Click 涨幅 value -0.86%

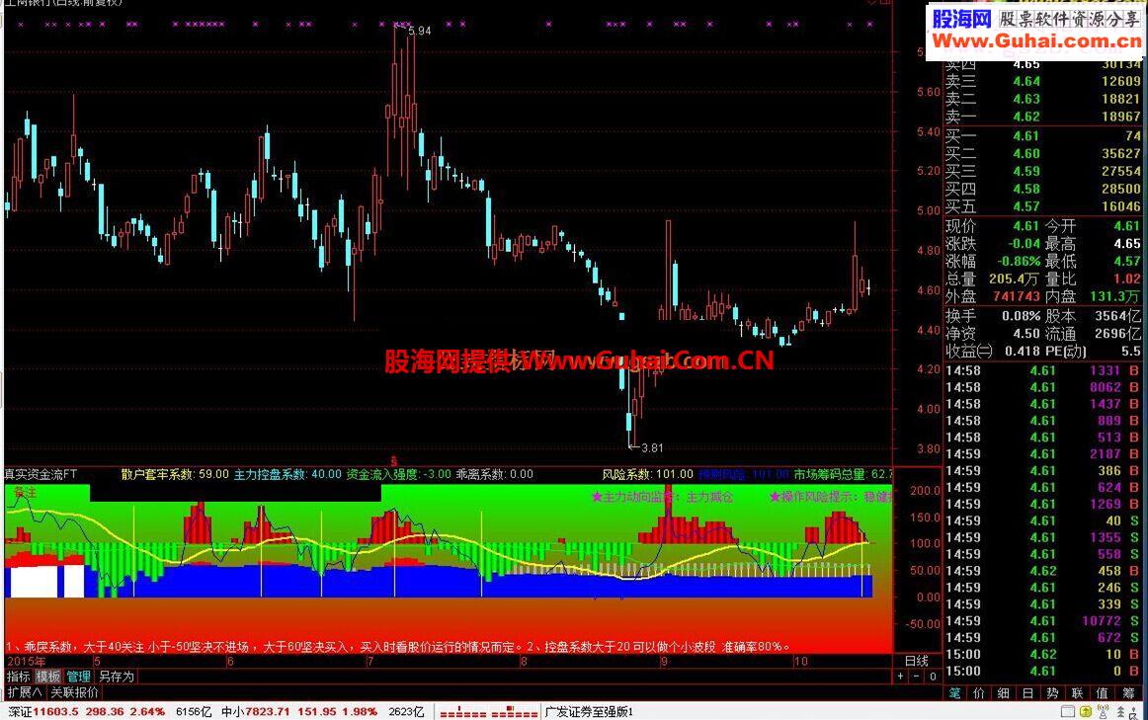tap(1019, 261)
